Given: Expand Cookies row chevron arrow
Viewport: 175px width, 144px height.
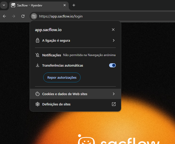Looking at the screenshot, I should [x=113, y=94].
